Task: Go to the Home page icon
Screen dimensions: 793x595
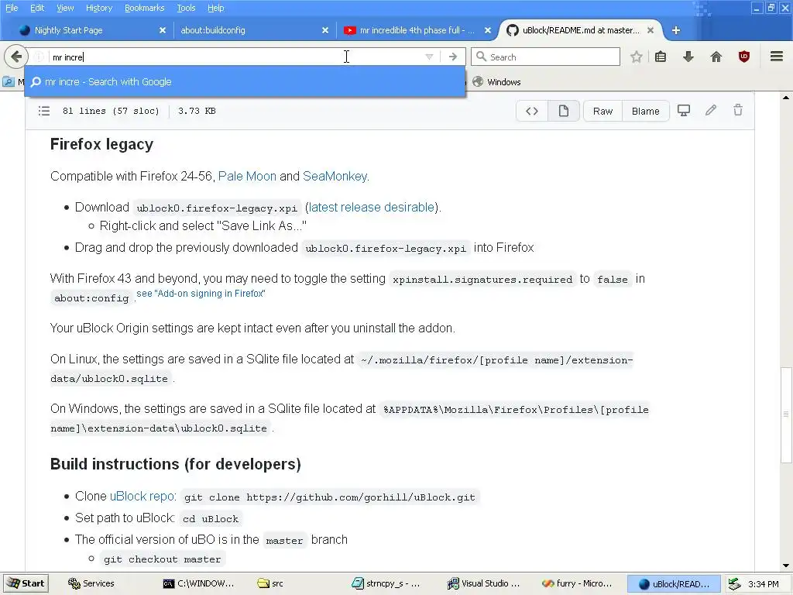Action: (716, 57)
